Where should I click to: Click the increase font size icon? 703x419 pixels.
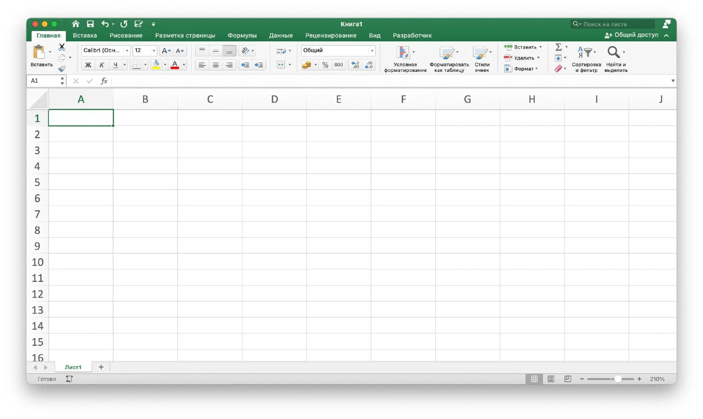166,50
